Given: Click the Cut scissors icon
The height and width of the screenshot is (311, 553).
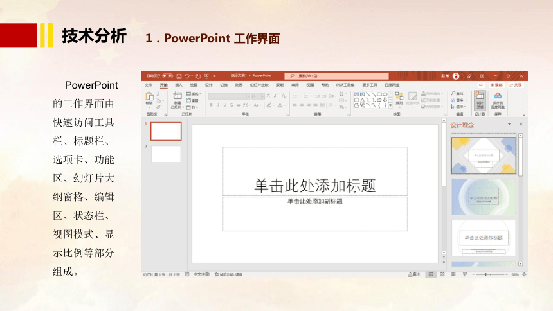Looking at the screenshot, I should tap(158, 94).
